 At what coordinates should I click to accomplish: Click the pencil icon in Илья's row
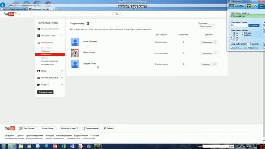coord(215,42)
